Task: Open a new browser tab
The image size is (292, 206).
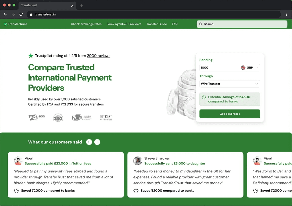Action: pos(81,6)
